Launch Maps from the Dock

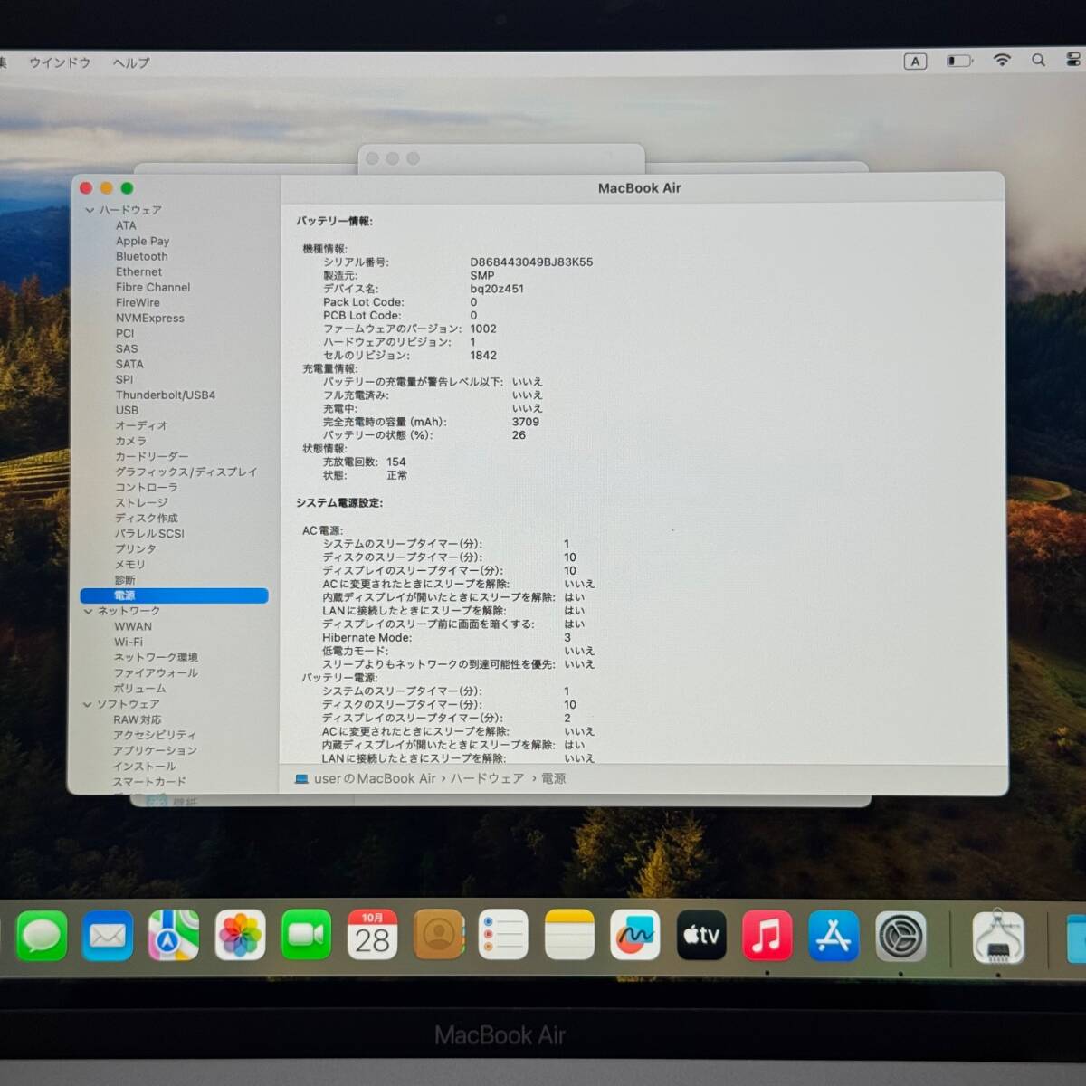coord(174,937)
